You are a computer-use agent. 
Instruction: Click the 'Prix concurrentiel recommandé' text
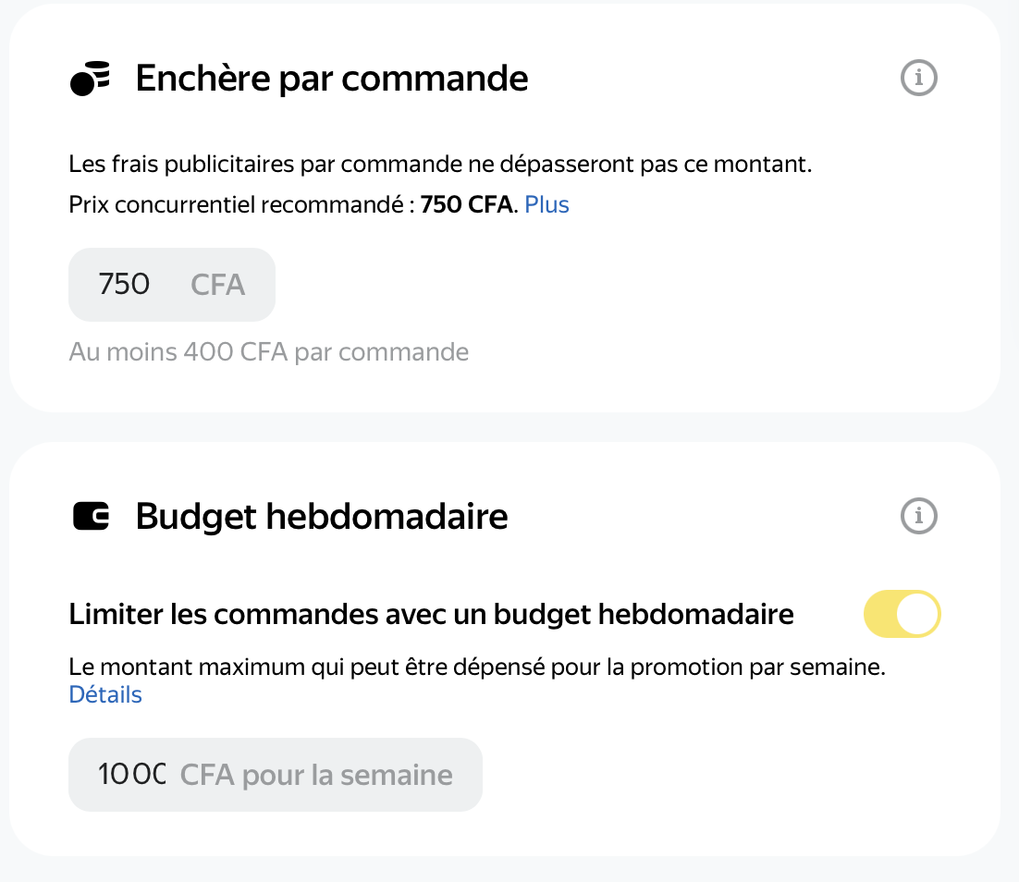[241, 204]
